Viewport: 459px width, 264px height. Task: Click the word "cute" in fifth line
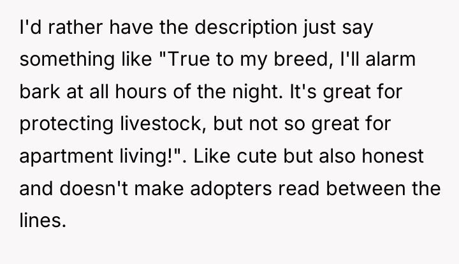pos(256,156)
